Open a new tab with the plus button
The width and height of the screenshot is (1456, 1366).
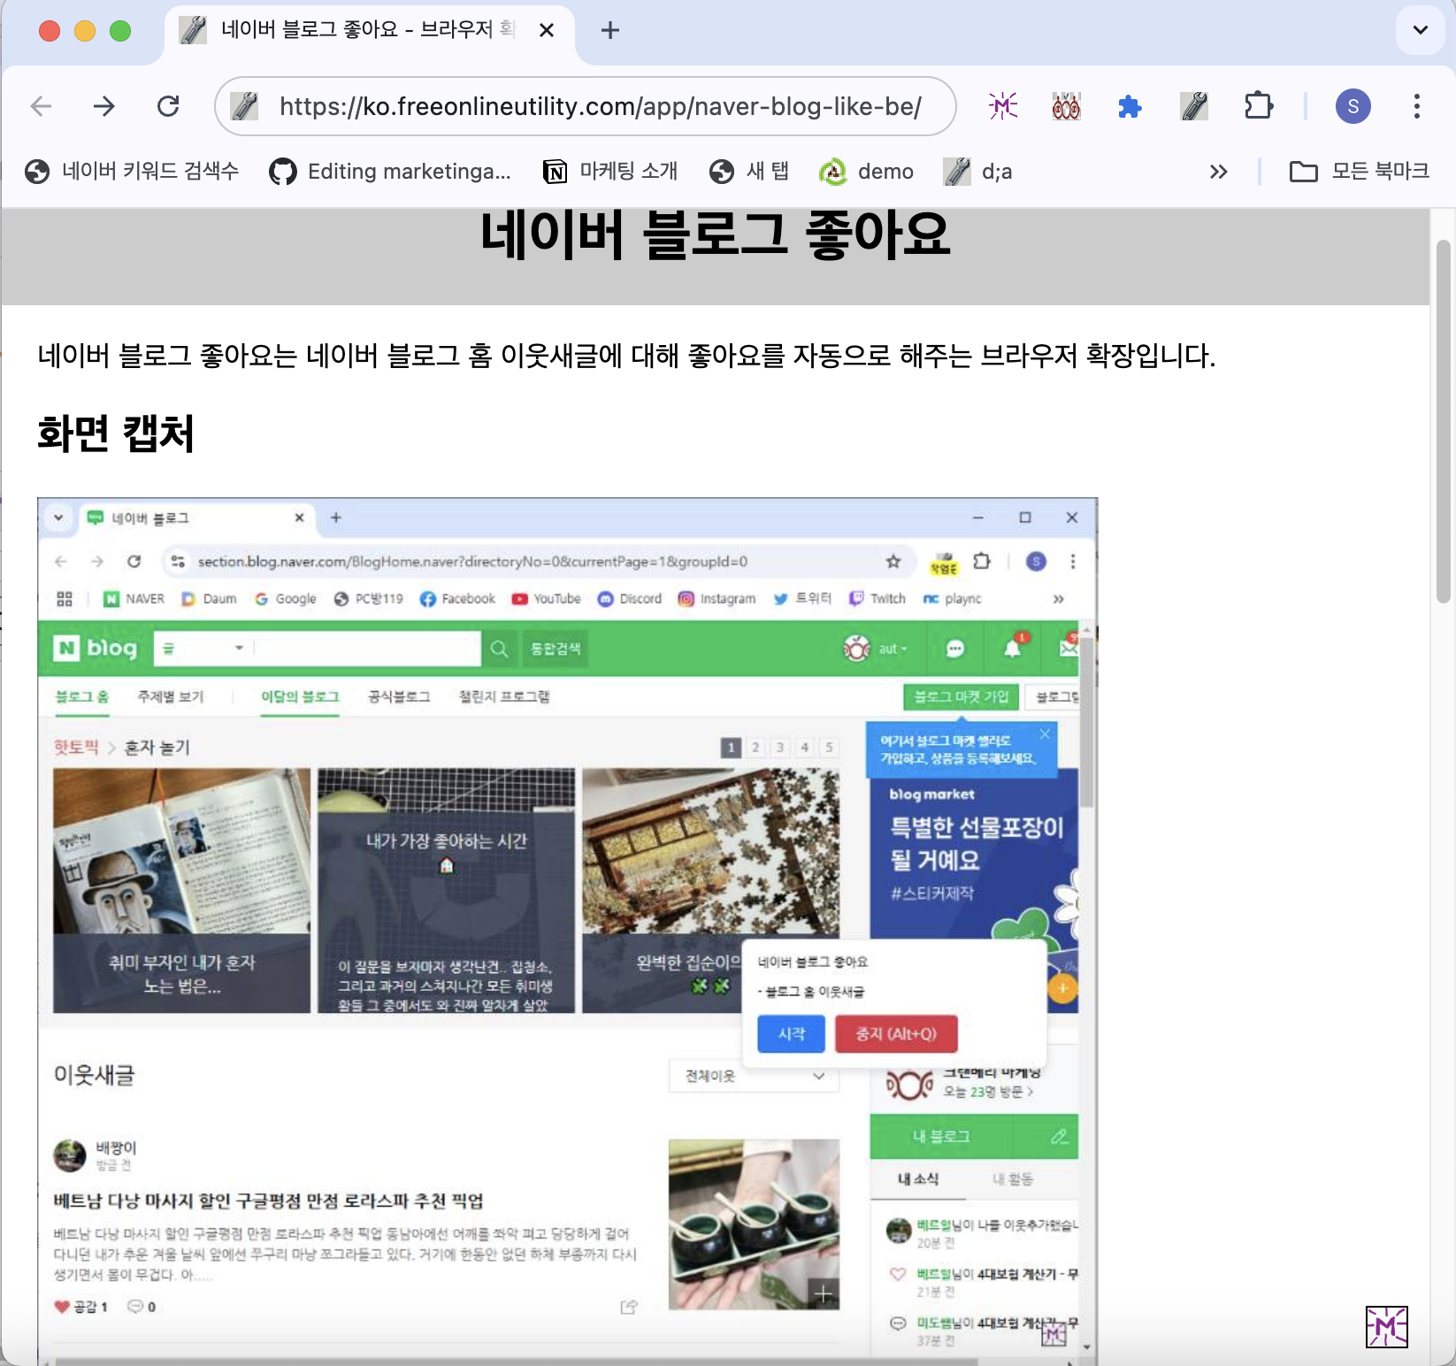[x=609, y=30]
